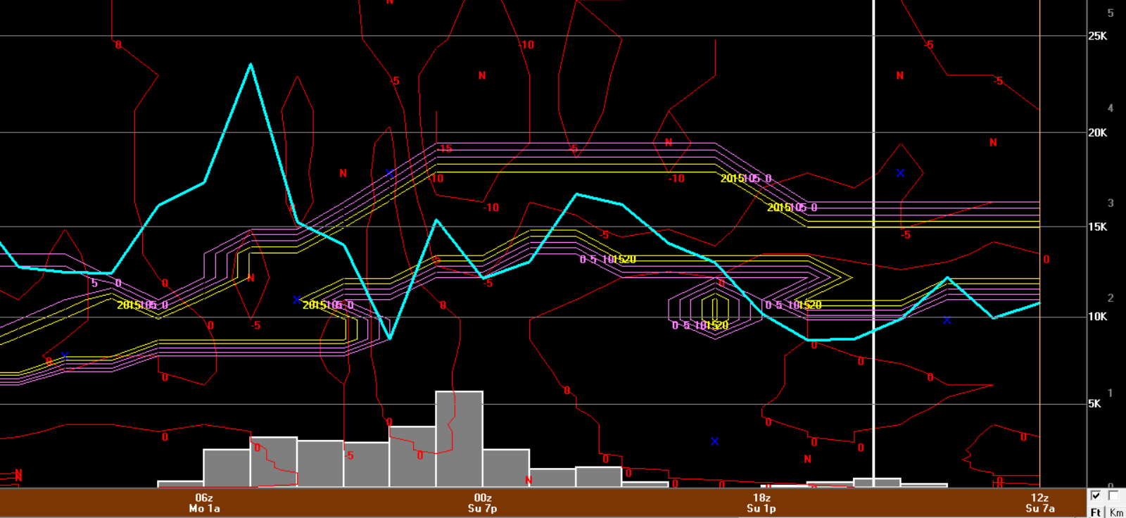Uncheck the checked box above Ft
Screen dimensions: 1126x518
[1096, 496]
